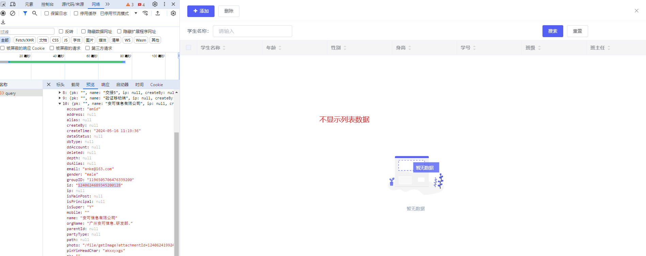
Task: Click the blue 搜索 button
Action: coord(552,31)
